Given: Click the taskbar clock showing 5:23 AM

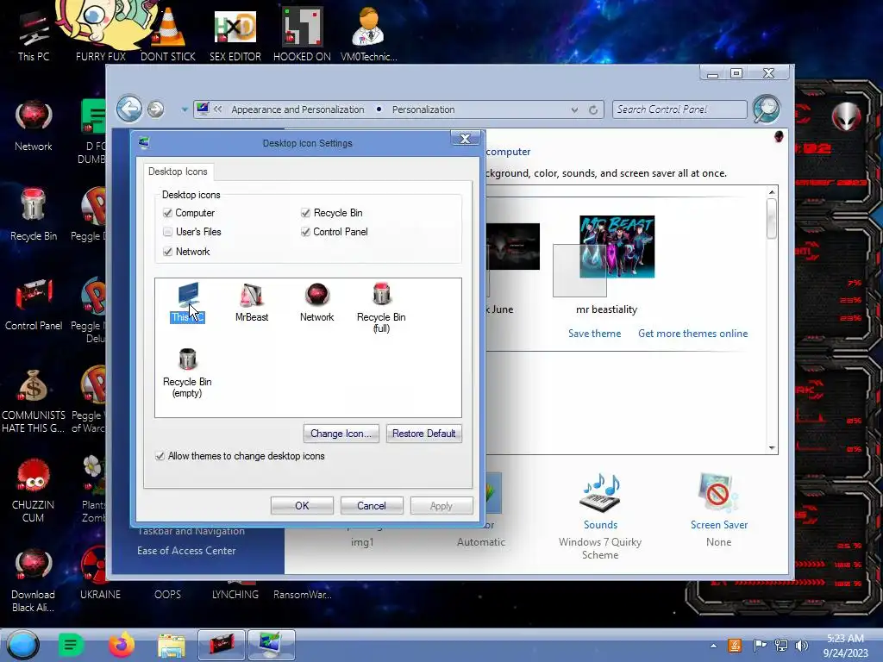Looking at the screenshot, I should tap(845, 646).
